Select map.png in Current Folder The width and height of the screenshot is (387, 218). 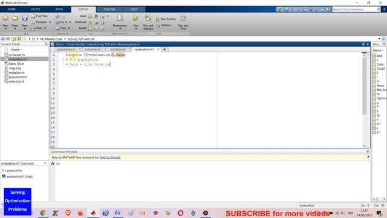[15, 68]
